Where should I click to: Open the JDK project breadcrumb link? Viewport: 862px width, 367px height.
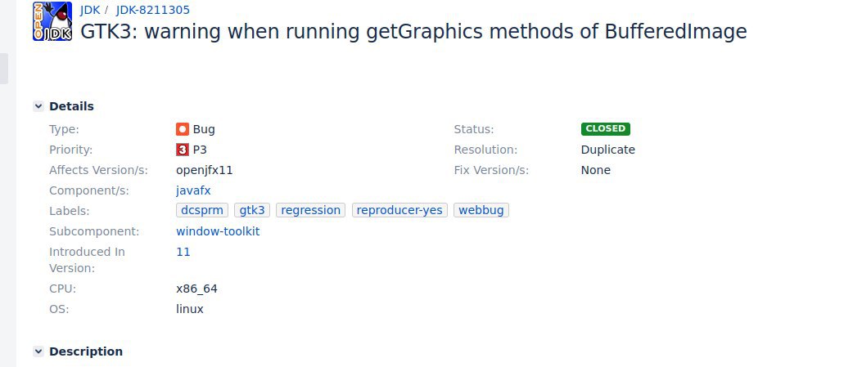tap(90, 11)
